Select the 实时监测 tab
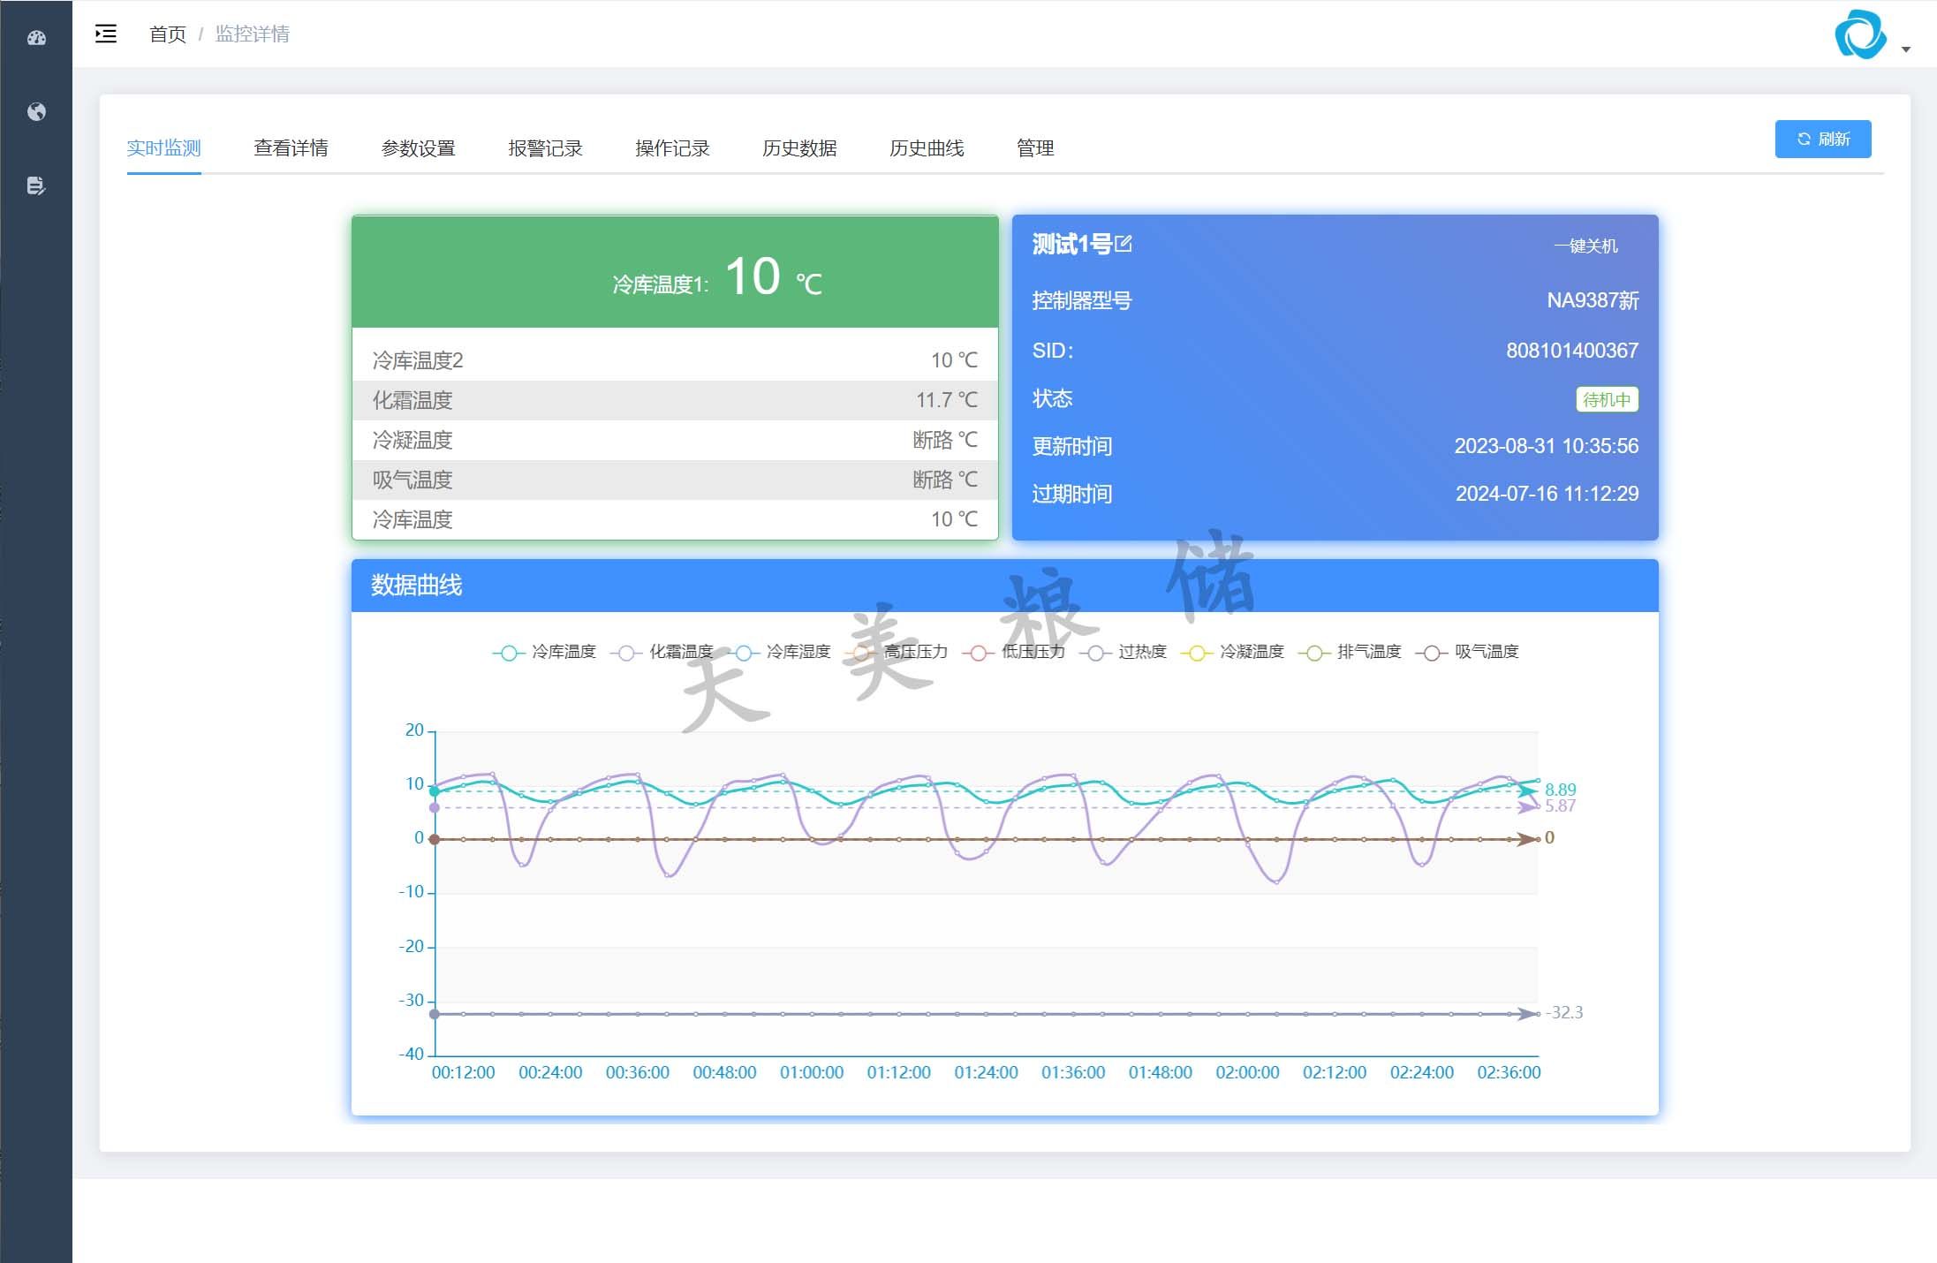 [164, 147]
